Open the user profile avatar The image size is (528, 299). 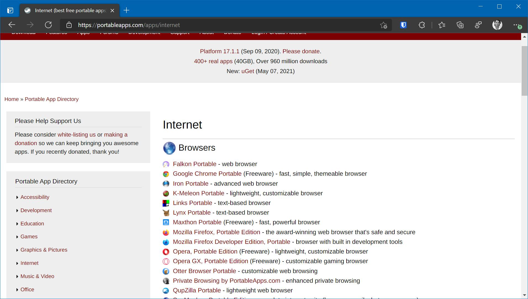(497, 25)
